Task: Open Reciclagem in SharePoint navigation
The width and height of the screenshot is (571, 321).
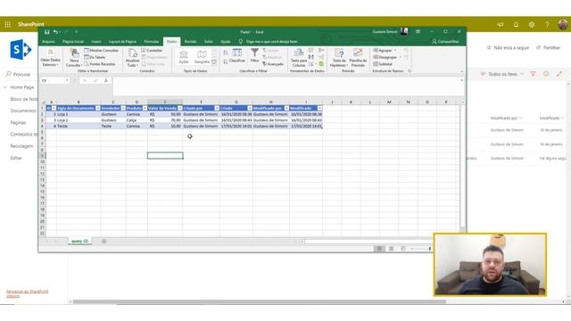Action: (x=21, y=146)
